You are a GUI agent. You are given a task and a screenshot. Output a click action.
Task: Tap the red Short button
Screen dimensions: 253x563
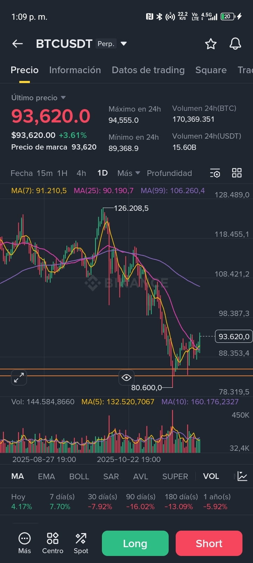[x=209, y=543]
